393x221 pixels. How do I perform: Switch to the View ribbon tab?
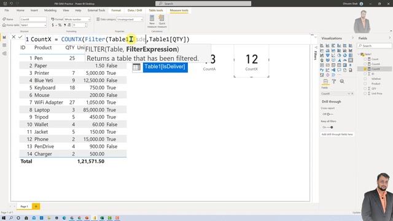[x=66, y=10]
